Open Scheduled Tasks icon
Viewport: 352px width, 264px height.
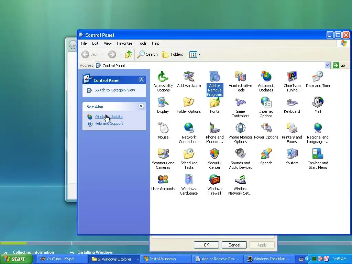pos(189,159)
